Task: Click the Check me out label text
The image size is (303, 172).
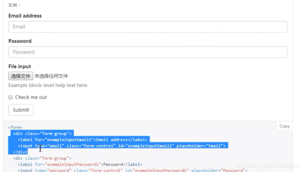Action: (x=31, y=97)
